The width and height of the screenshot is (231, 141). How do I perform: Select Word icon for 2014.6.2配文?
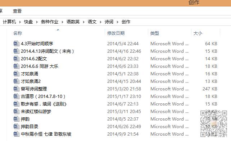16,58
